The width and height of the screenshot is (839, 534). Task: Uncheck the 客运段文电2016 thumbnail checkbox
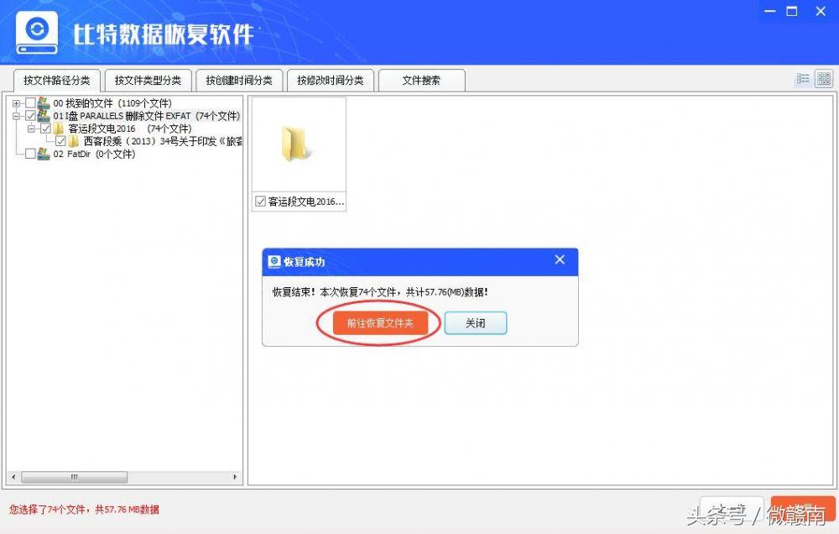coord(258,201)
